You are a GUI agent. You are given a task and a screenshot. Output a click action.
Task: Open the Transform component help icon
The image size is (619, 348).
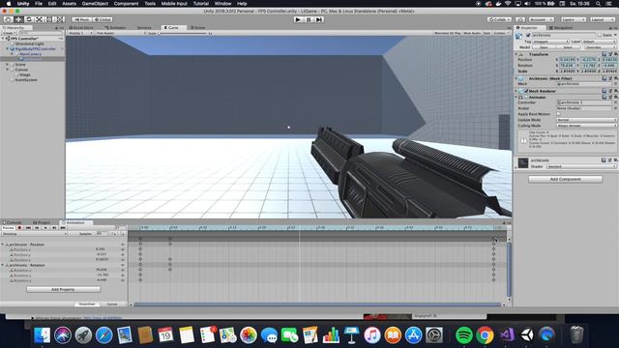604,54
